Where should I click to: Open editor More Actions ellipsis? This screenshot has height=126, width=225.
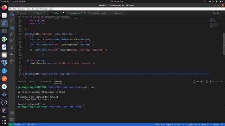[222, 13]
